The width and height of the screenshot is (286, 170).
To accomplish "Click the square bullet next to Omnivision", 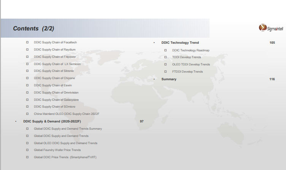I will tap(27, 92).
